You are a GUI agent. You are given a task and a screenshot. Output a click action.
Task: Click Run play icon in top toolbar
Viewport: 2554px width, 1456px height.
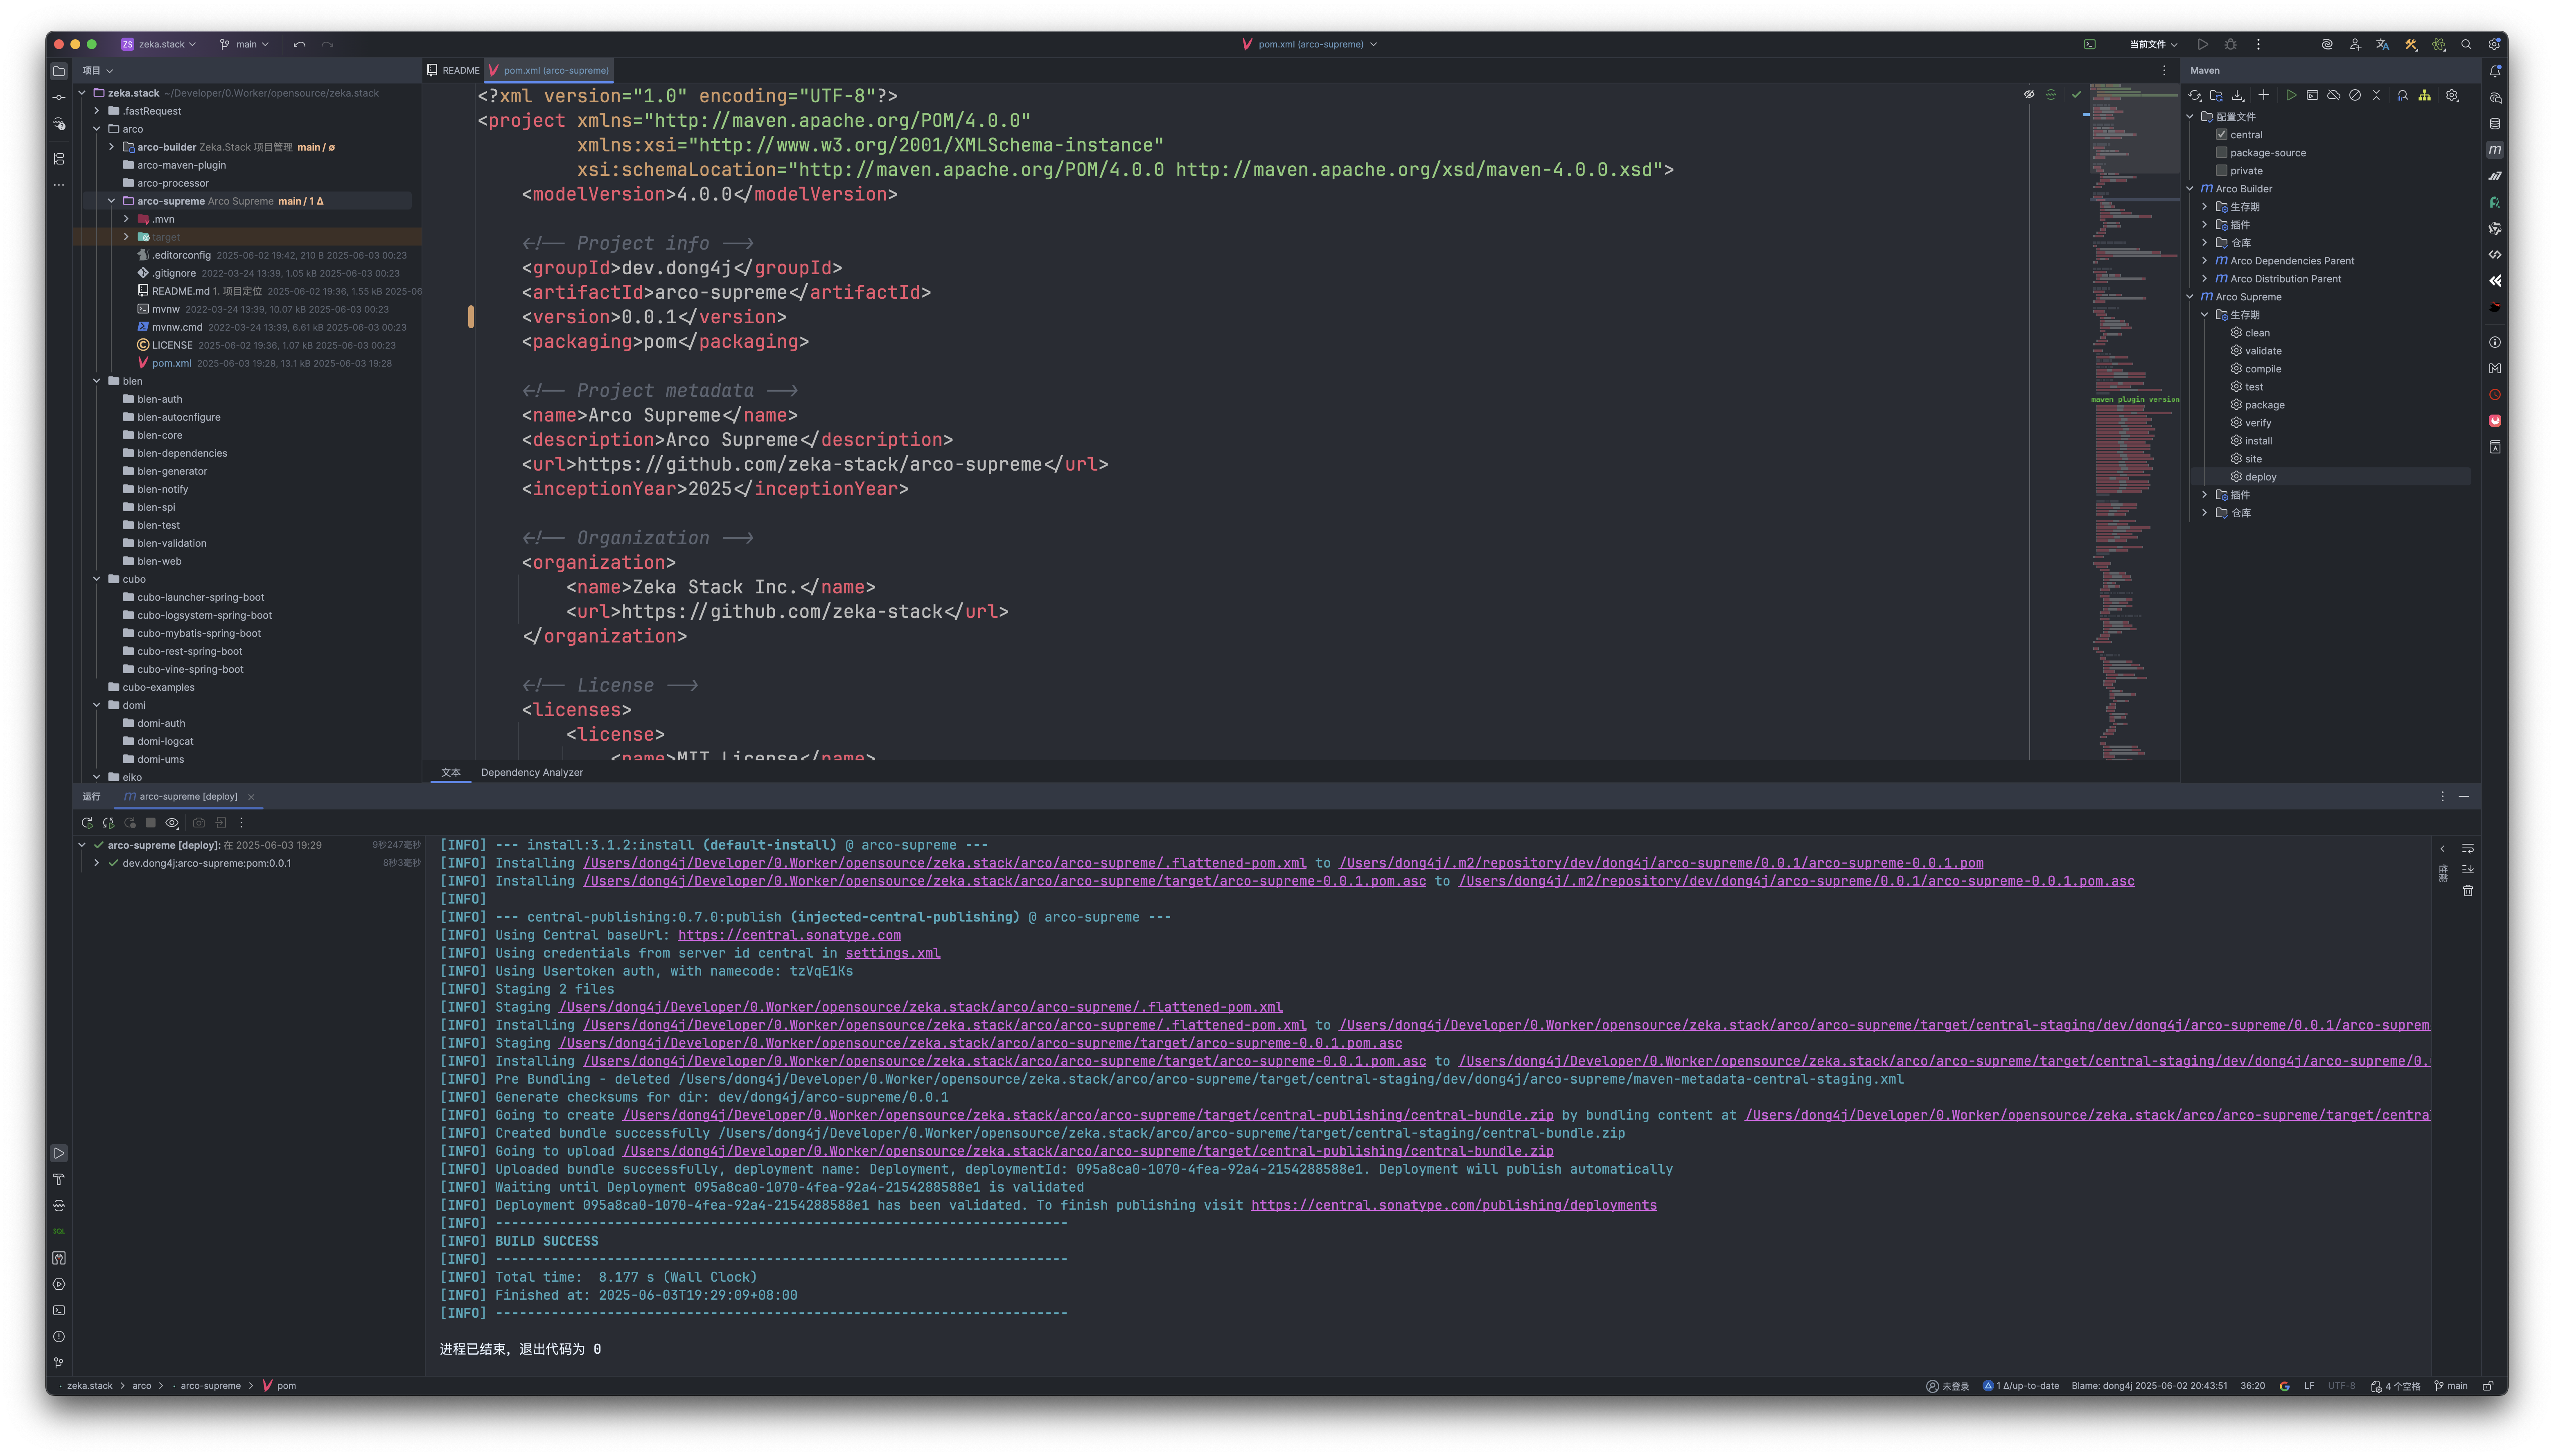[2202, 44]
